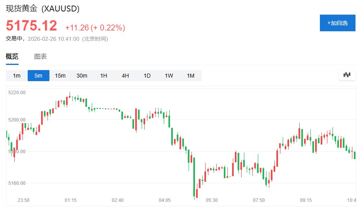This screenshot has width=363, height=209.
Task: Click the 加自选 add-to-watchlist button
Action: (x=337, y=23)
